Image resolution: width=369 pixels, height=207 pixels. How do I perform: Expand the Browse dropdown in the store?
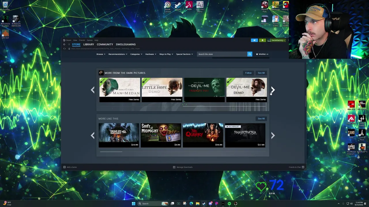click(101, 54)
